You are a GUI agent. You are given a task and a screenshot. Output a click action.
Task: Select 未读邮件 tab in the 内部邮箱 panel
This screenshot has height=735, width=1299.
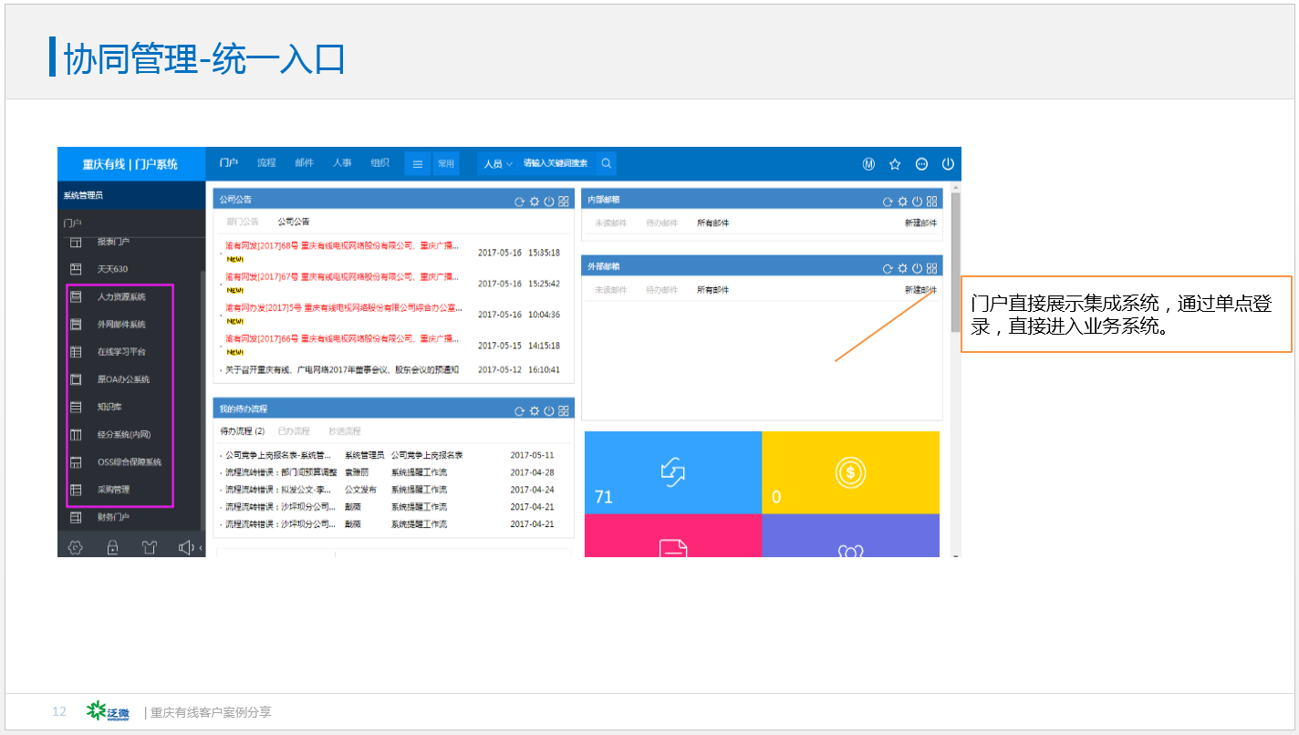[x=611, y=223]
